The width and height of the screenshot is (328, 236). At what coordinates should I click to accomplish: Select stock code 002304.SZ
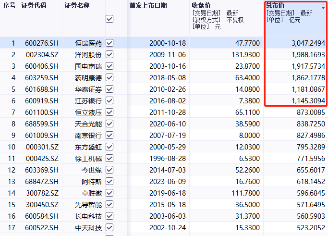(x=42, y=55)
